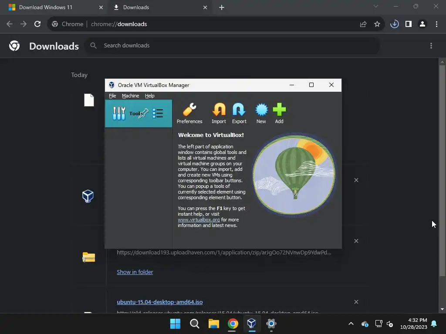Open Chrome downloads bubble icon

pyautogui.click(x=394, y=24)
